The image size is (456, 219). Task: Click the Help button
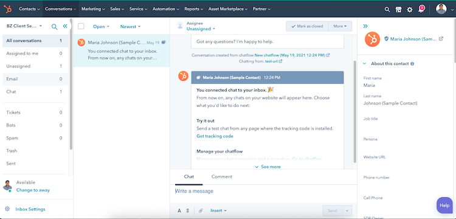pos(444,206)
